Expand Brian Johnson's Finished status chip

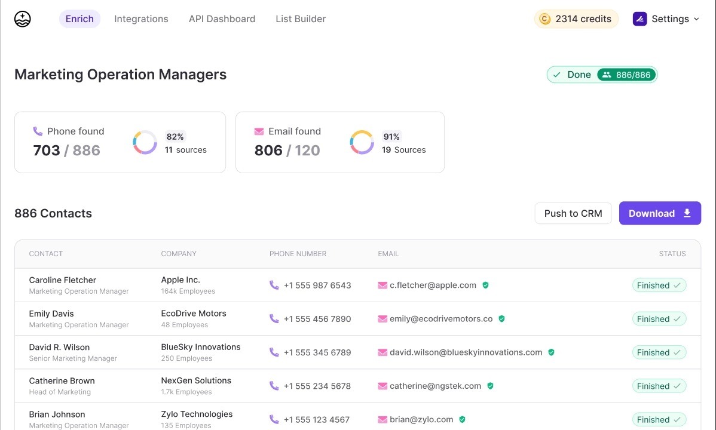pyautogui.click(x=659, y=419)
